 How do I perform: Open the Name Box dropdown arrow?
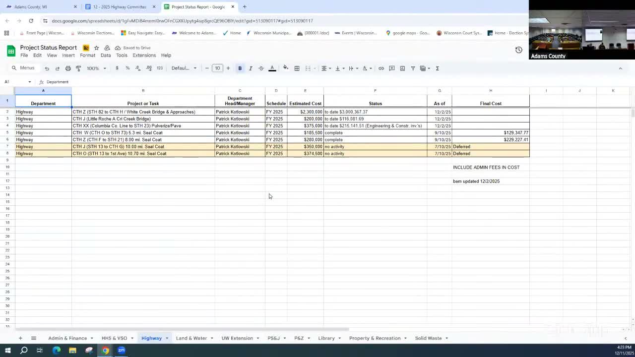pyautogui.click(x=30, y=82)
